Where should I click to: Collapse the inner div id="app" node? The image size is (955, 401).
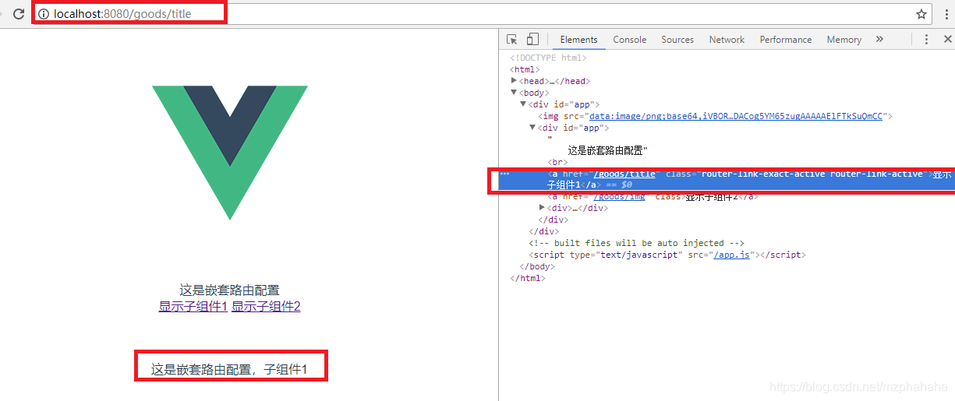tap(532, 128)
